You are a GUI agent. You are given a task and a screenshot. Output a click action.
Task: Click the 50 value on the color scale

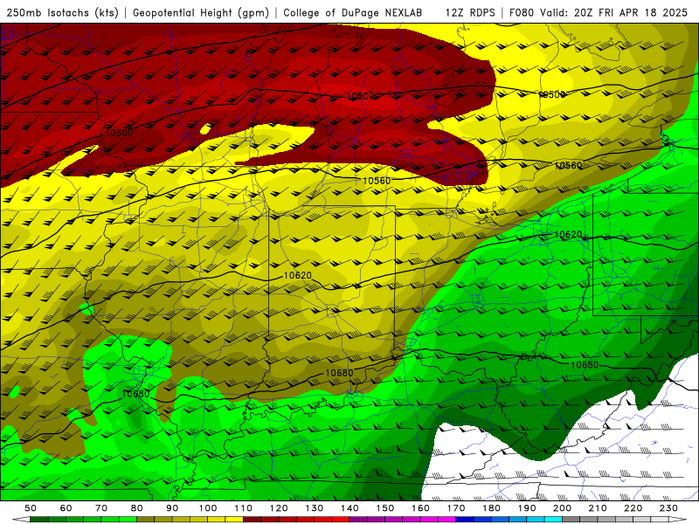click(x=31, y=508)
